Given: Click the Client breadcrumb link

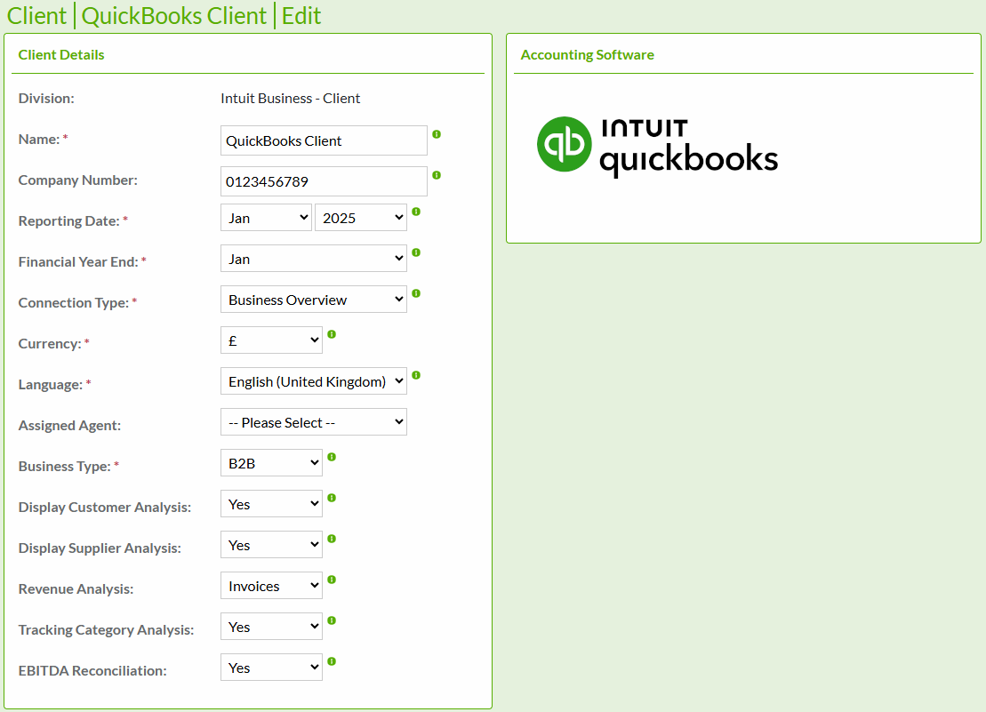Looking at the screenshot, I should click(x=37, y=16).
